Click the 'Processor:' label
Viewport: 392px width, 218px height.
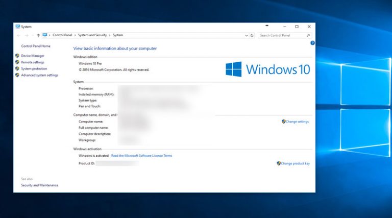point(86,88)
